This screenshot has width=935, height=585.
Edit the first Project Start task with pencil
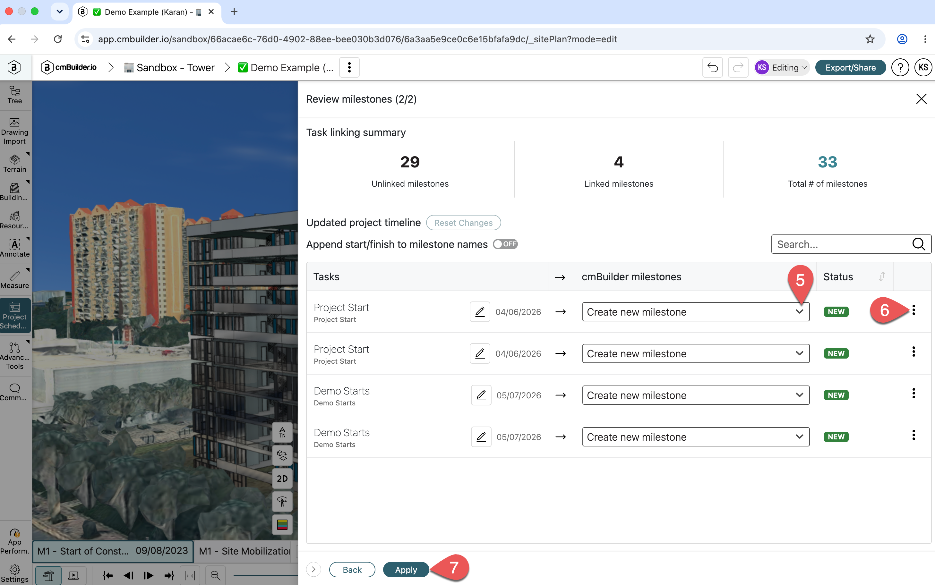click(x=480, y=311)
